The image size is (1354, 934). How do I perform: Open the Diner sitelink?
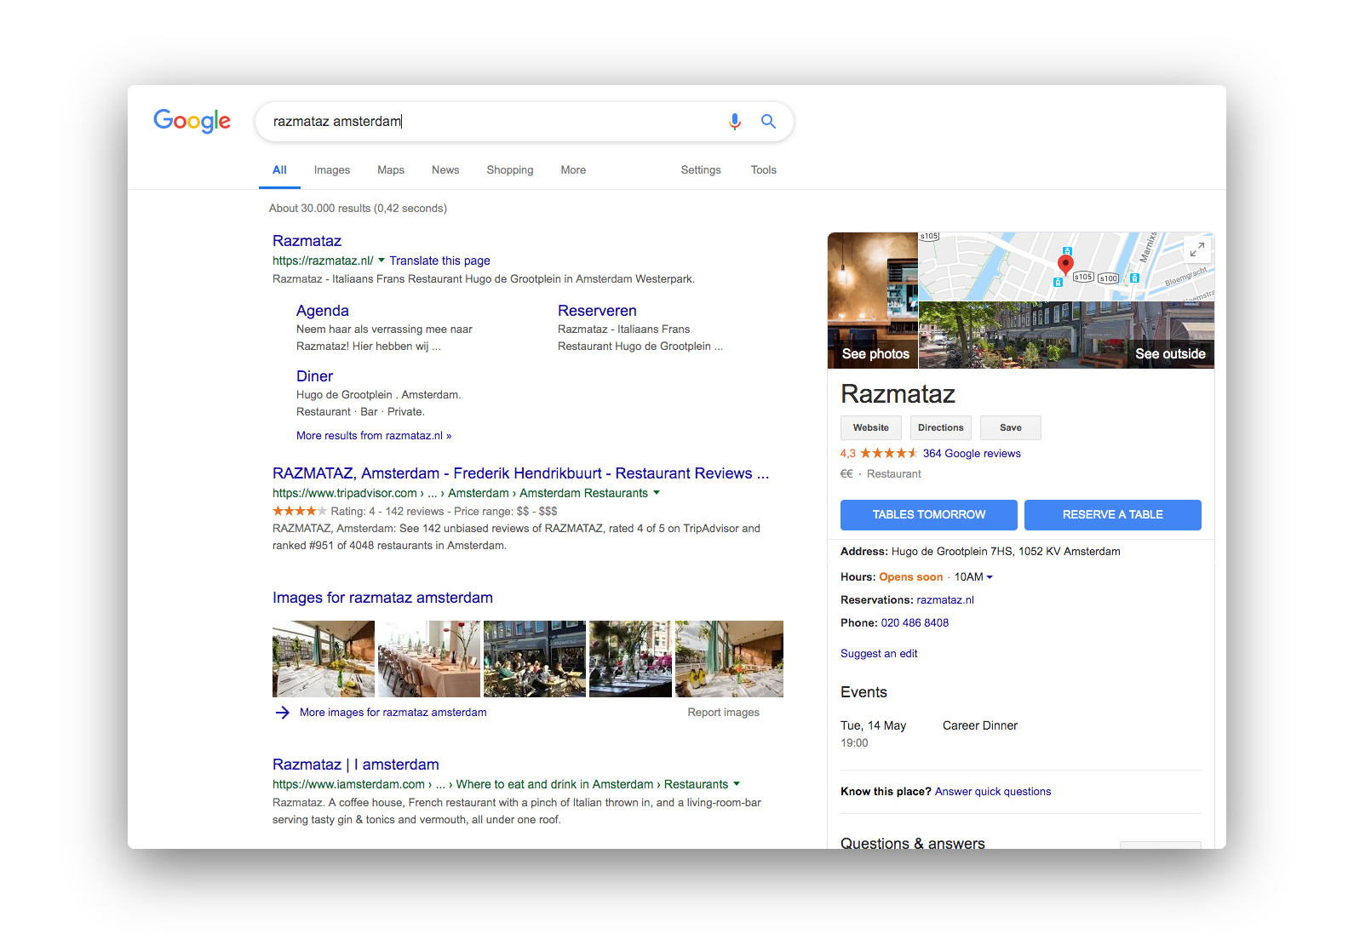click(x=314, y=376)
